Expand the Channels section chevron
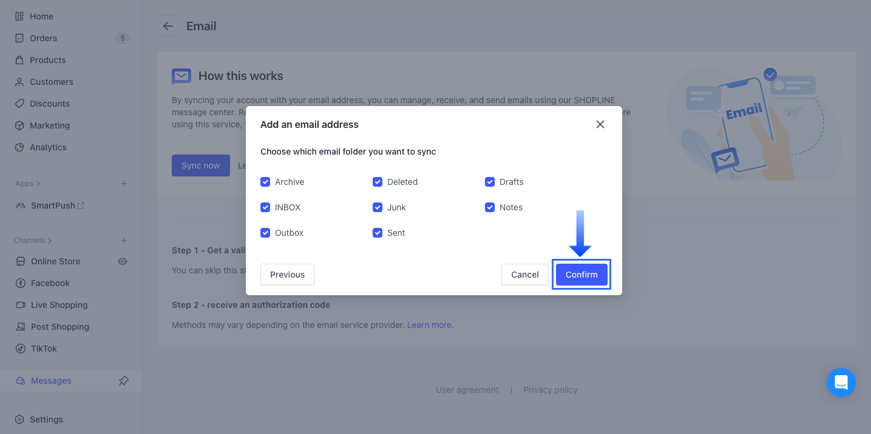Image resolution: width=871 pixels, height=434 pixels. click(x=49, y=241)
